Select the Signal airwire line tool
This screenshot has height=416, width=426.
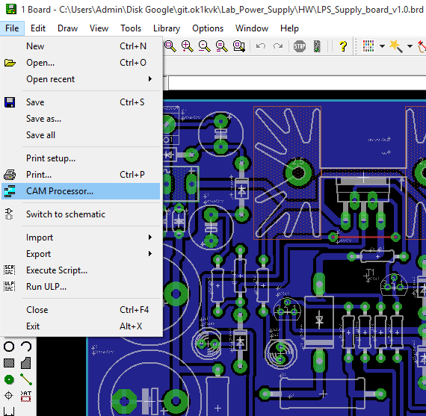[26, 379]
